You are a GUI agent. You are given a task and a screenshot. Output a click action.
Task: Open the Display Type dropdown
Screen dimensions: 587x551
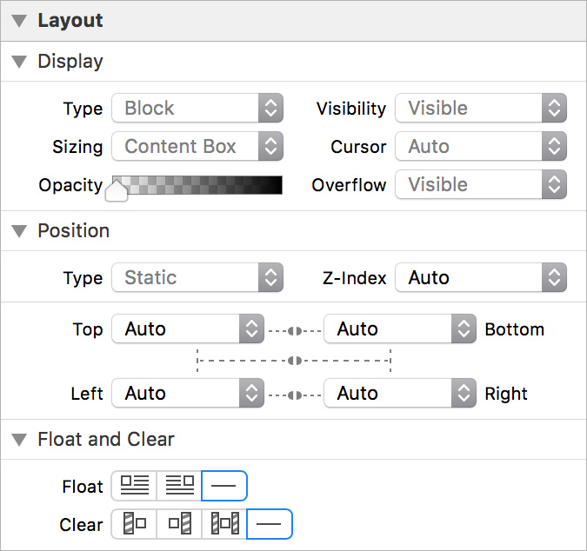(x=197, y=109)
